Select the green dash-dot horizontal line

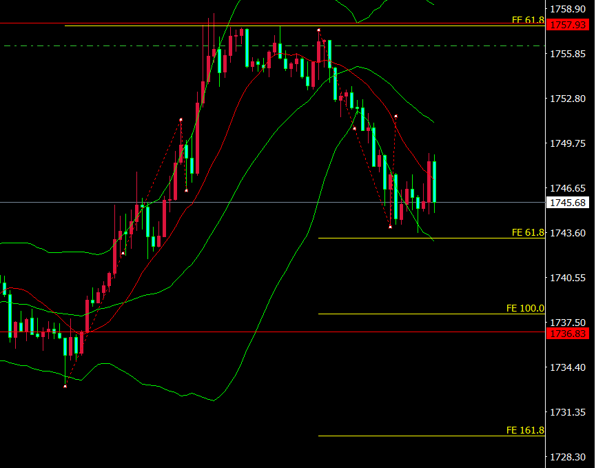point(274,45)
